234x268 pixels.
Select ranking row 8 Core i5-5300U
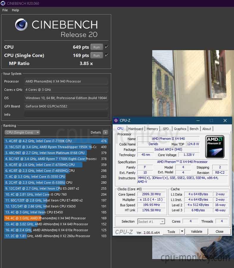point(56,183)
